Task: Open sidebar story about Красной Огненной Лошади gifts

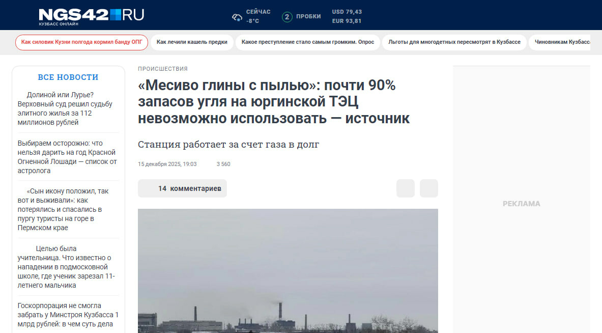Action: click(67, 157)
